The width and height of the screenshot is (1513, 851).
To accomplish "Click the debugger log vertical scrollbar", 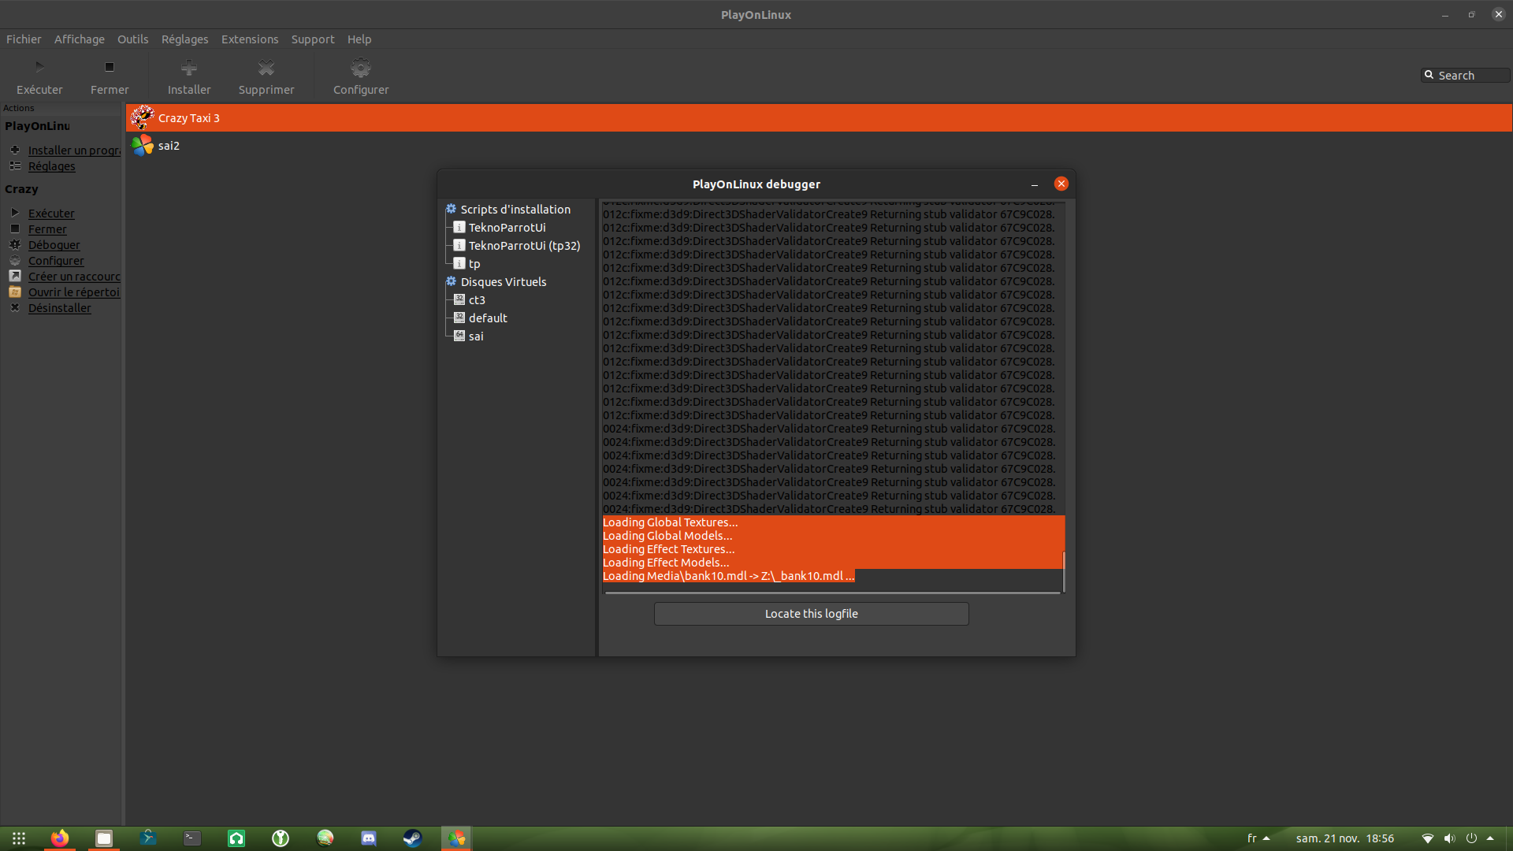I will (1064, 572).
